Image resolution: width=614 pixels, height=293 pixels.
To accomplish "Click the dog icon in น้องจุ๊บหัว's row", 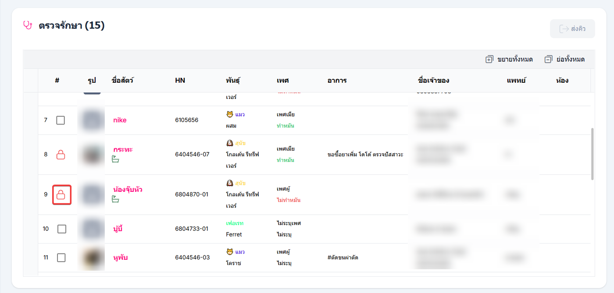I will coord(229,183).
